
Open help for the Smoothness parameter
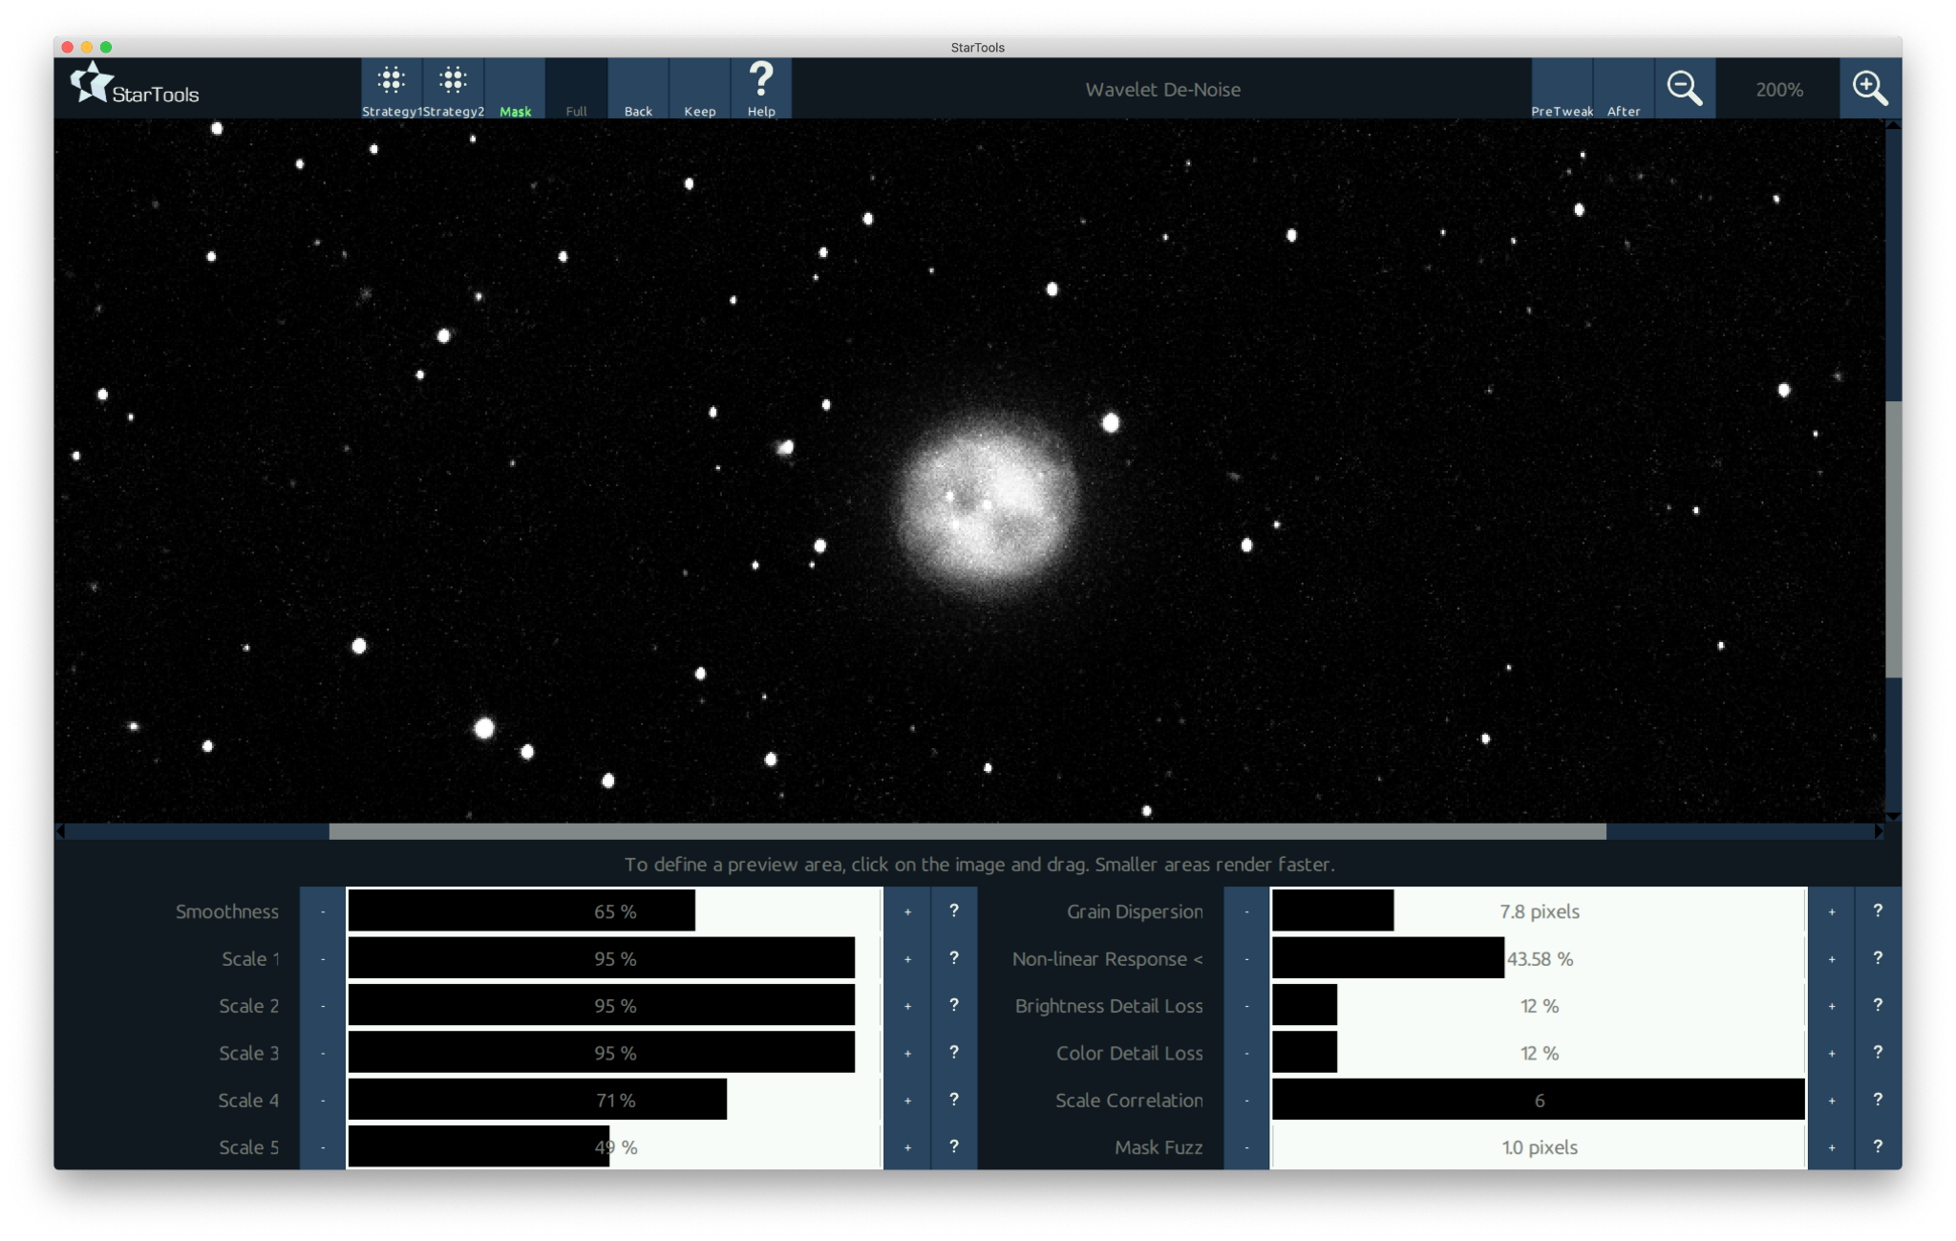(x=953, y=910)
